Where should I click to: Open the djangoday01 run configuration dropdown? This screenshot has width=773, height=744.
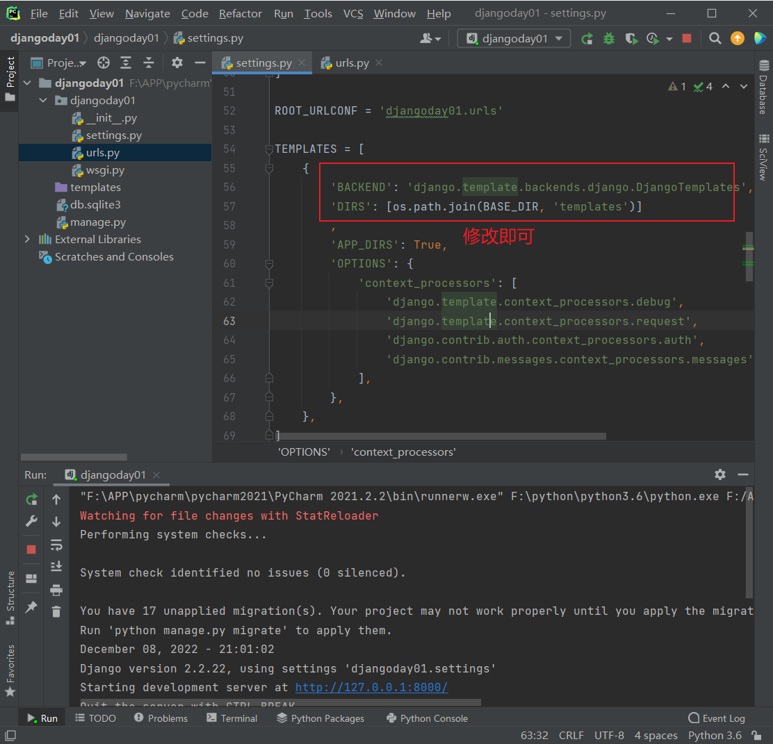click(514, 39)
